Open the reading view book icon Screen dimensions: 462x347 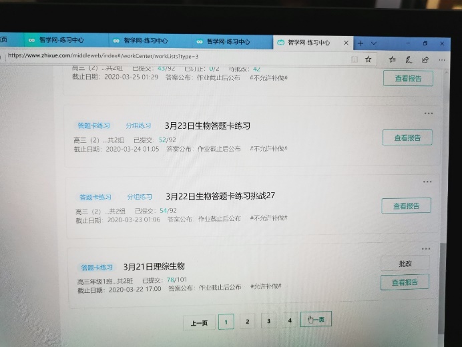(355, 59)
